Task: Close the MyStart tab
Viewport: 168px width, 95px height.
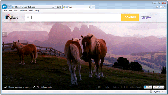Action: click(x=89, y=7)
